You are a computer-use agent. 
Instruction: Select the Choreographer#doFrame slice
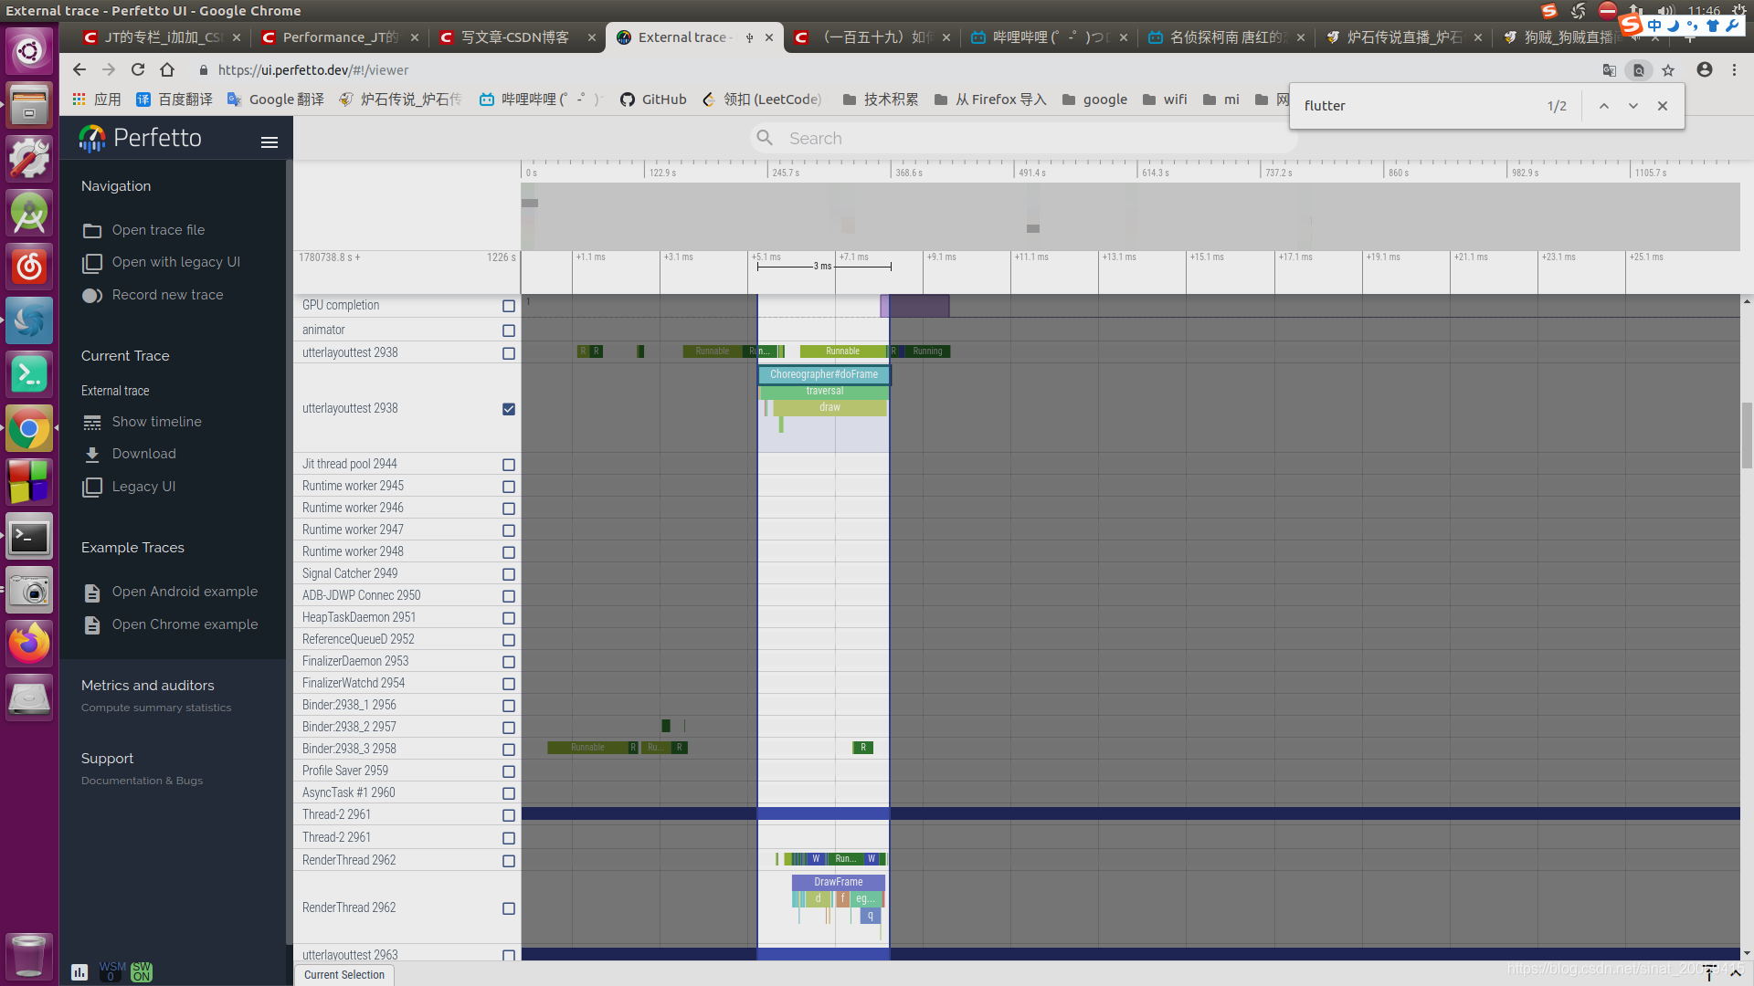pyautogui.click(x=823, y=374)
